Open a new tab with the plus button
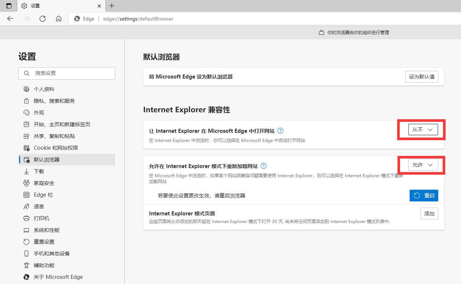The image size is (461, 284). [x=112, y=6]
